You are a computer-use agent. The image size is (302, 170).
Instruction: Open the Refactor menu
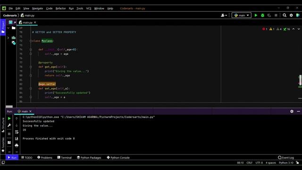[x=60, y=8]
